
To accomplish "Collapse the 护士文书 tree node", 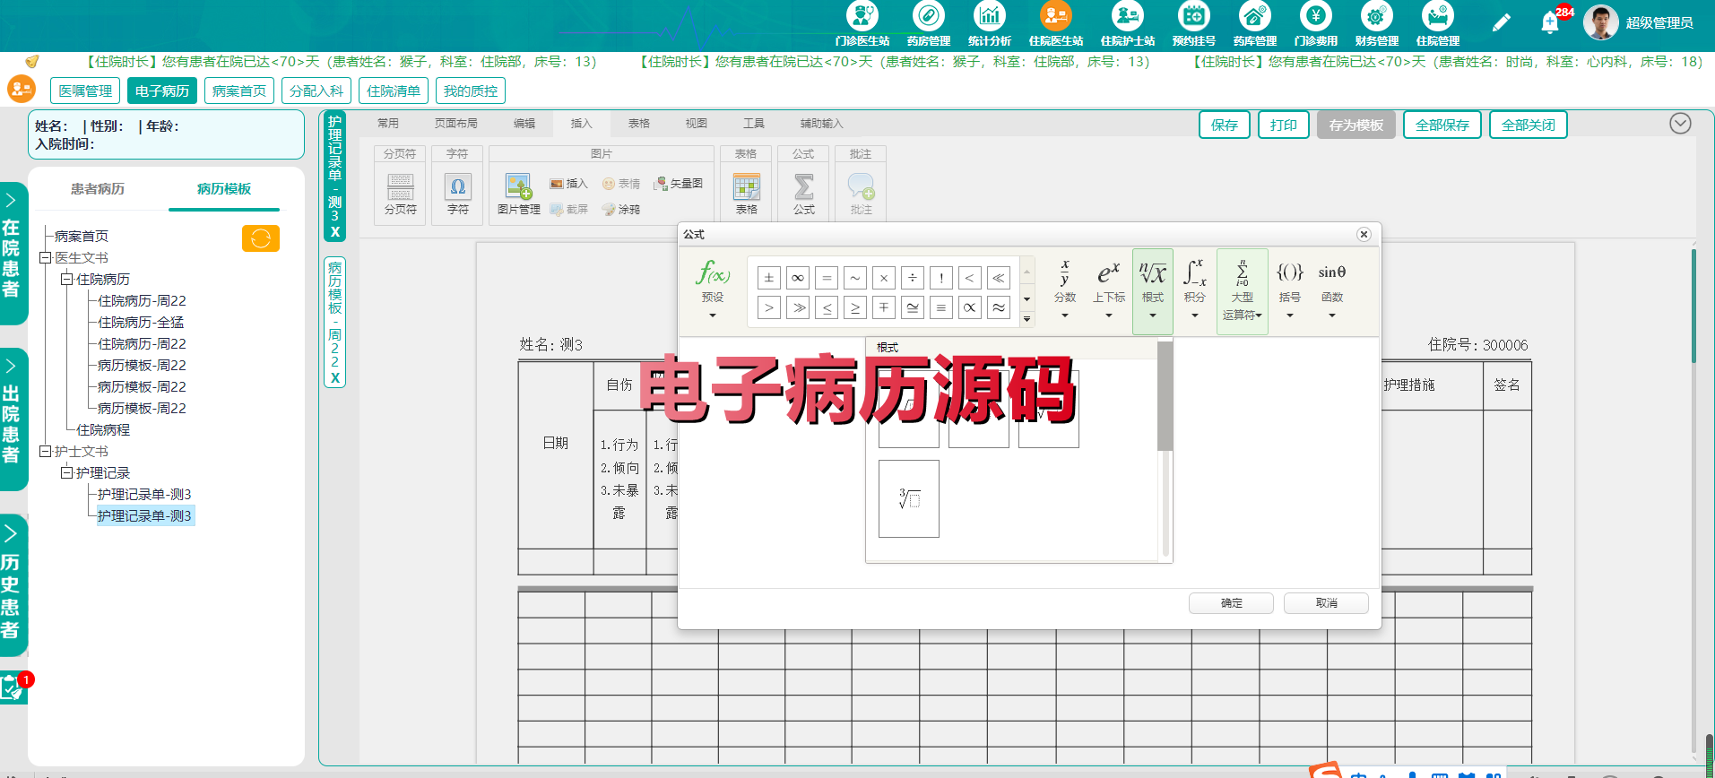I will click(x=45, y=452).
